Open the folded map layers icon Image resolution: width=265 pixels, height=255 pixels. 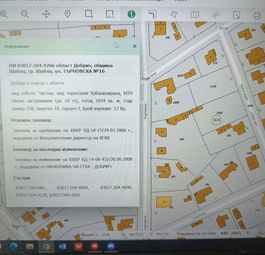coord(194,15)
